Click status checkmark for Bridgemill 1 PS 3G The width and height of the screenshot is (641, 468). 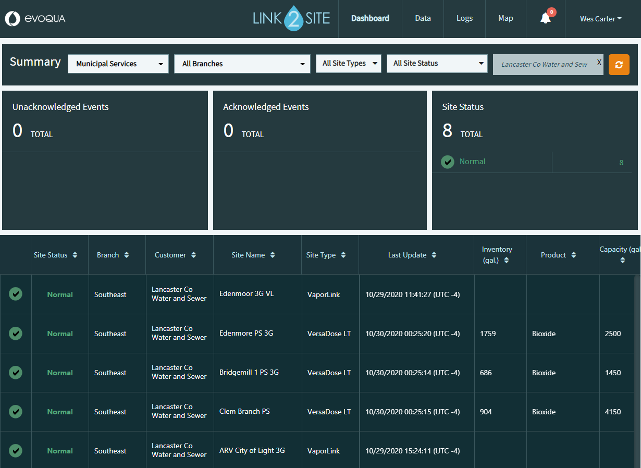(16, 372)
